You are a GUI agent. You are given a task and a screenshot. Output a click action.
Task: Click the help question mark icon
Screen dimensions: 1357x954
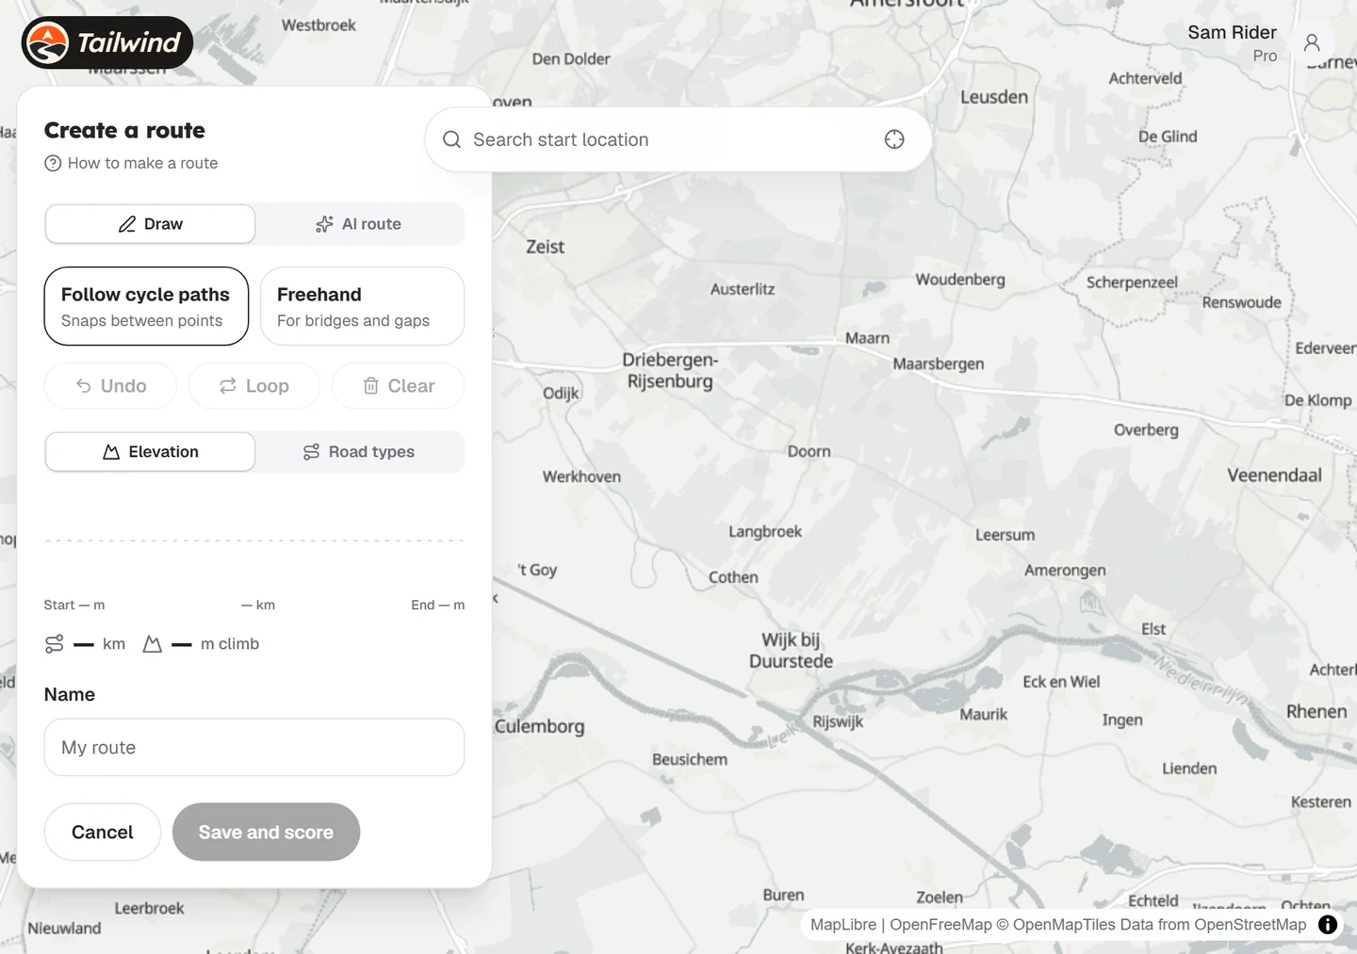coord(53,163)
